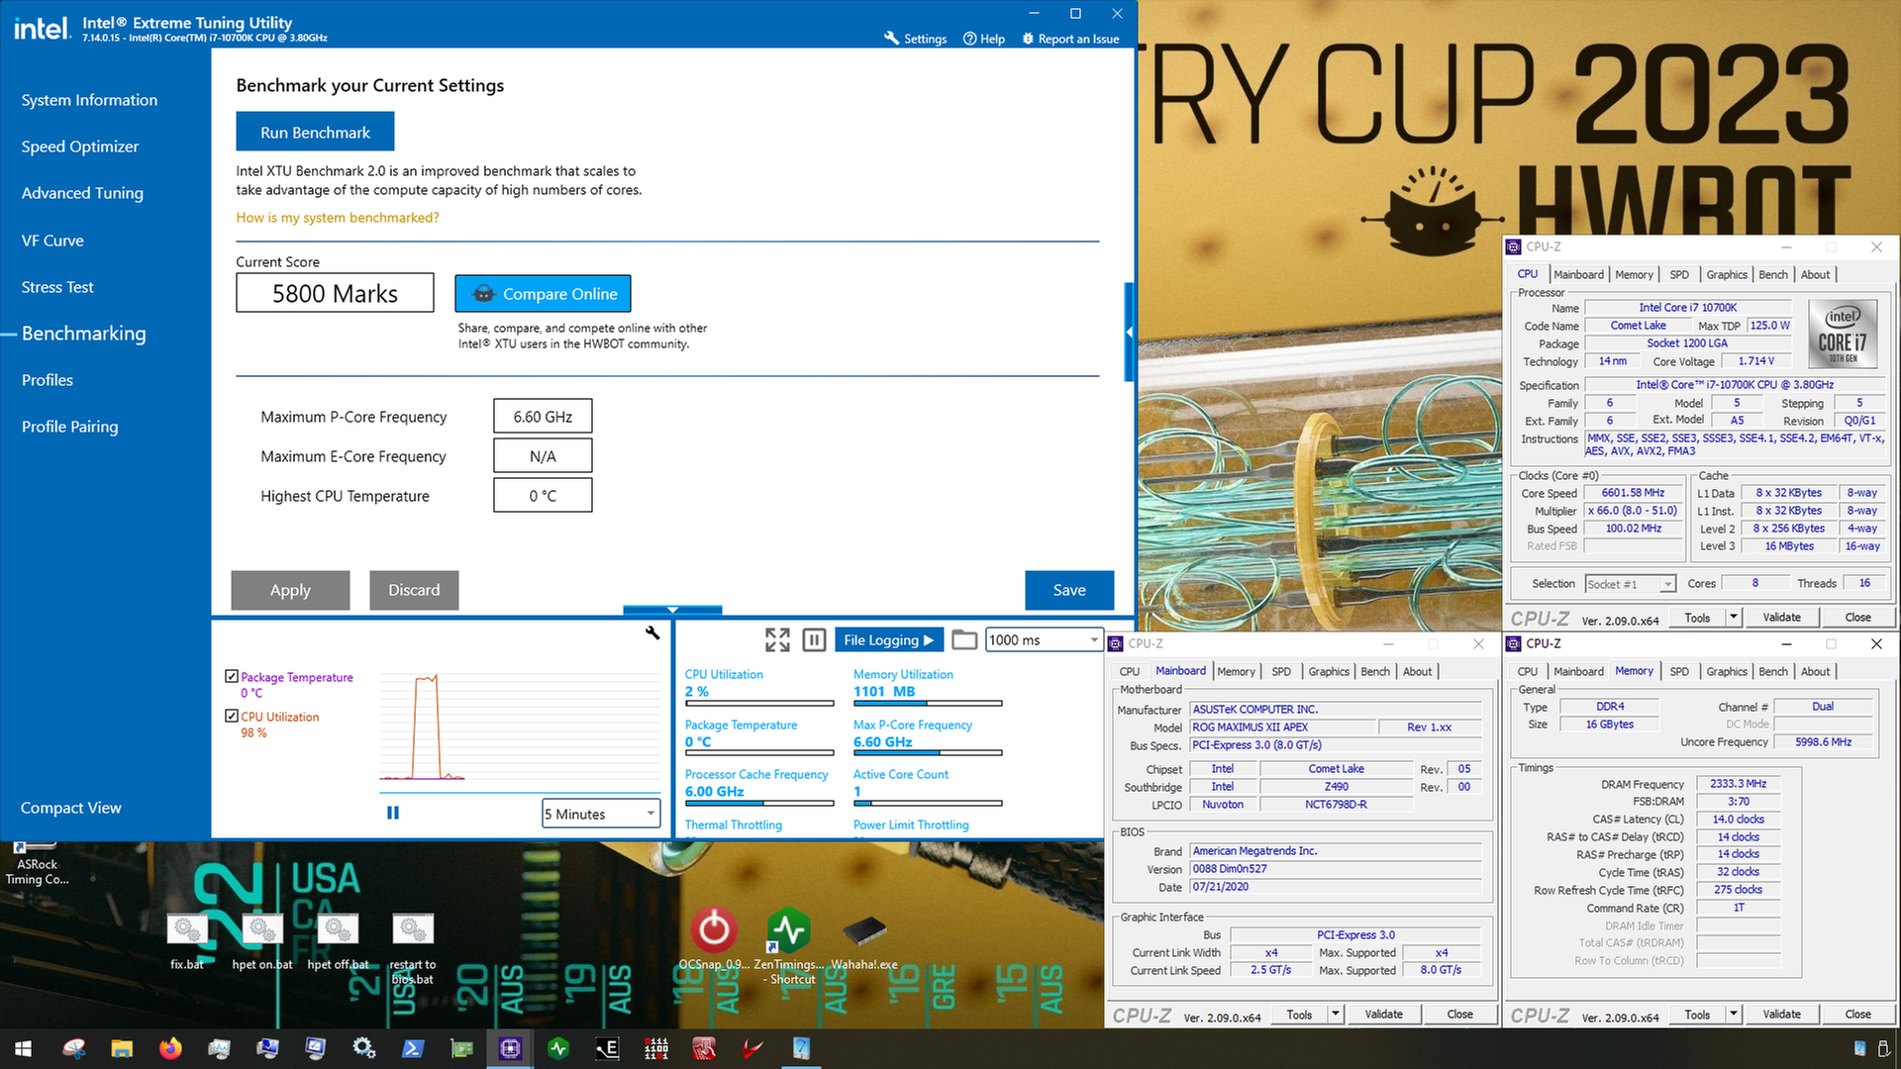Open System Information in XTU sidebar
Viewport: 1901px width, 1069px height.
tap(89, 100)
